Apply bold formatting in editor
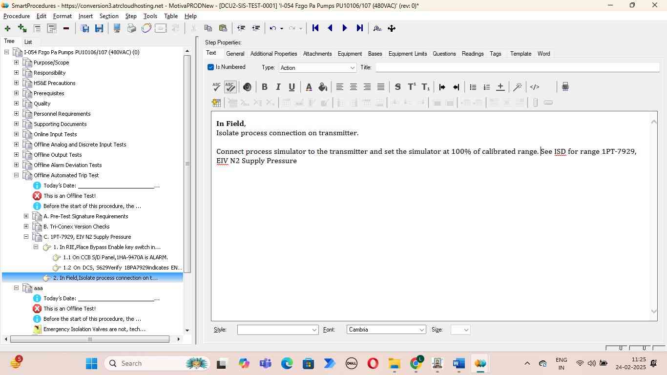This screenshot has width=667, height=375. pyautogui.click(x=264, y=87)
